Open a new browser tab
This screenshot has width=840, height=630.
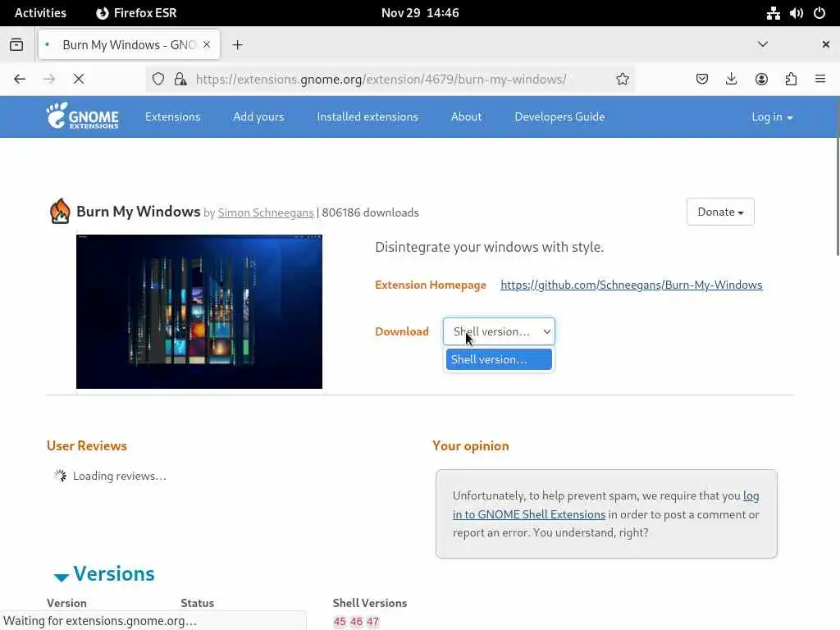pyautogui.click(x=237, y=45)
